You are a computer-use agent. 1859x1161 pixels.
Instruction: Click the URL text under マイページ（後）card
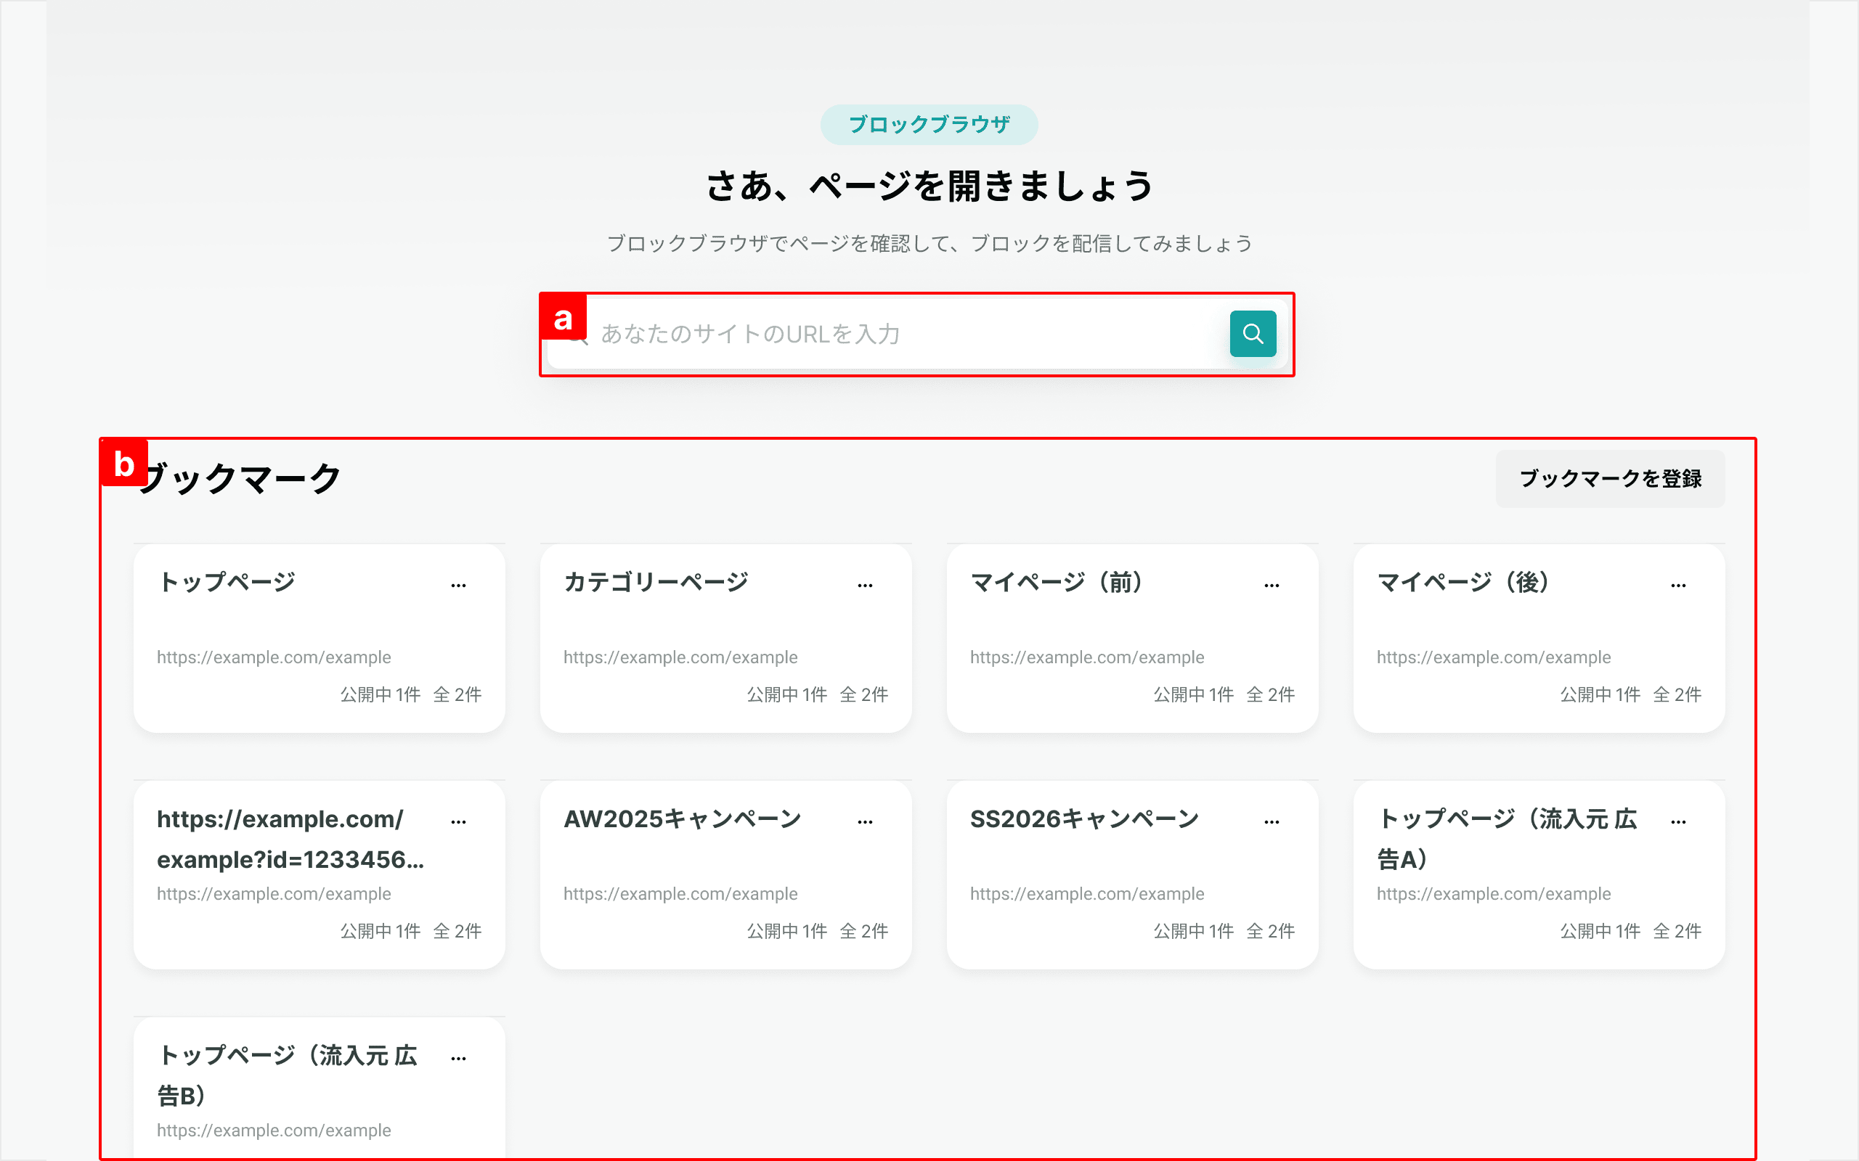pos(1494,657)
